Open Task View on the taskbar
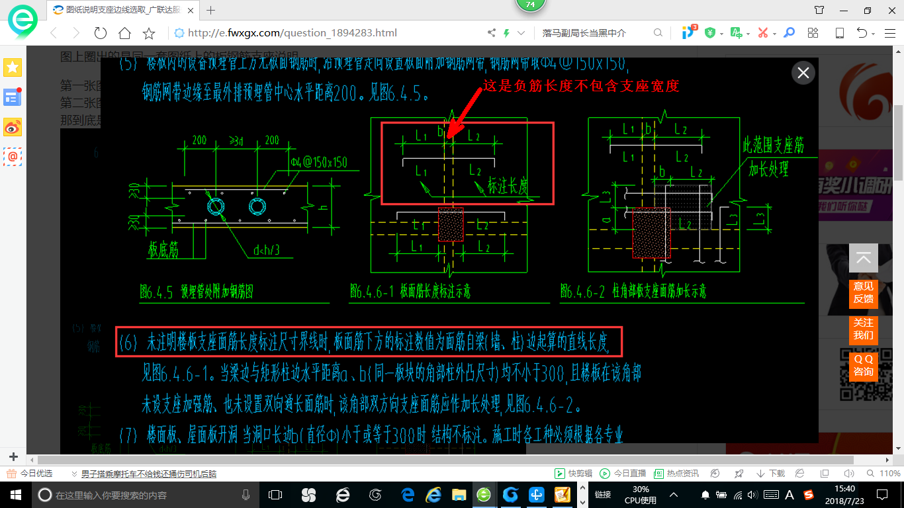 click(x=275, y=495)
